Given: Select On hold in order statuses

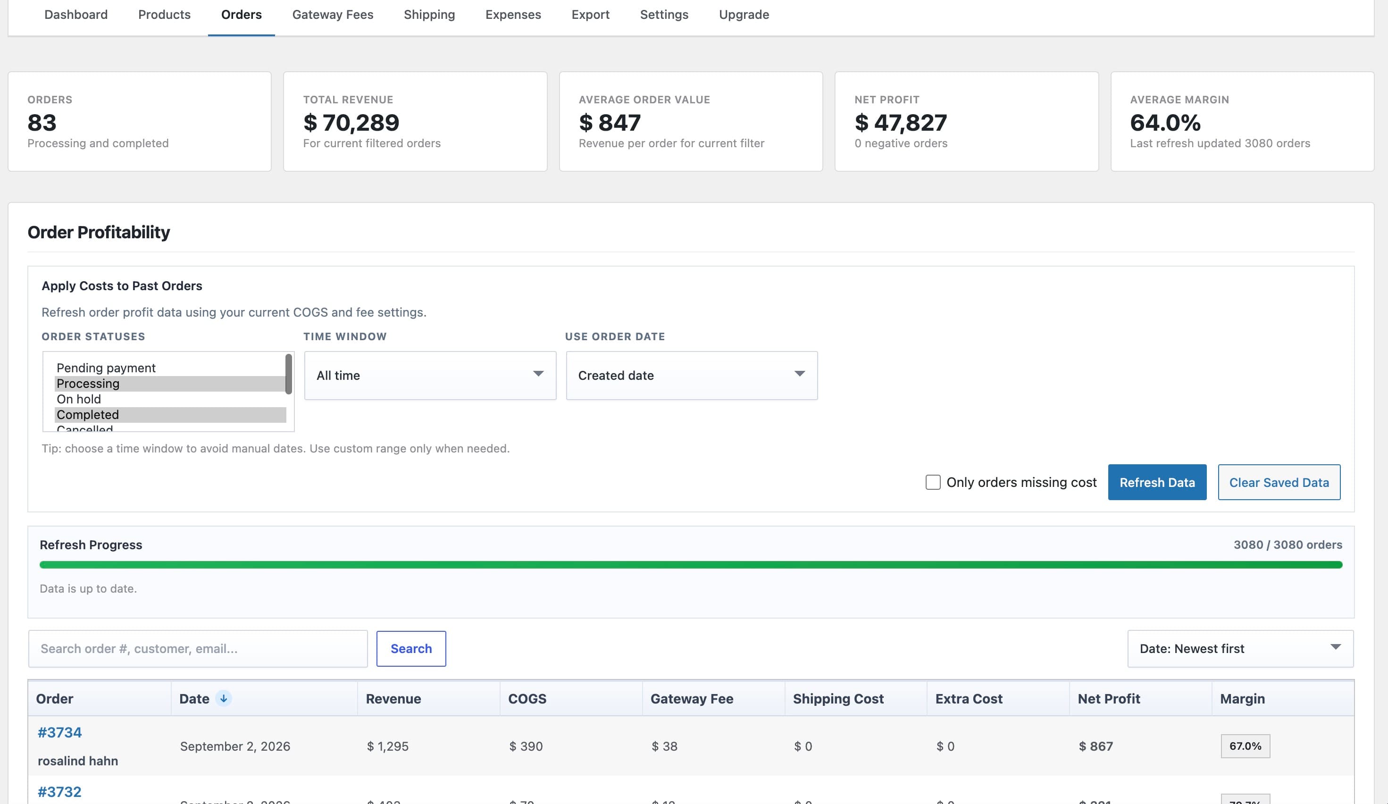Looking at the screenshot, I should point(170,399).
